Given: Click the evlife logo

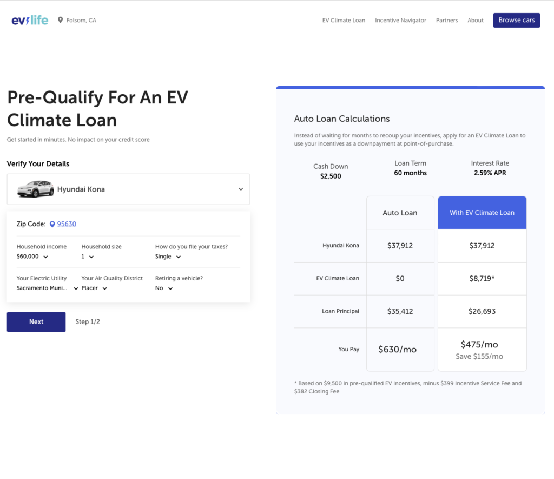Looking at the screenshot, I should (x=30, y=20).
